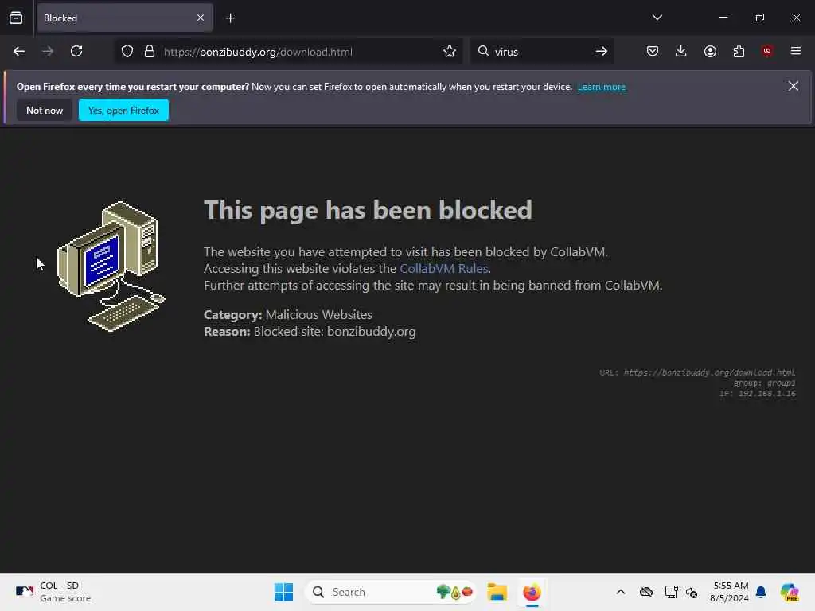Click the Firefox taskbar icon
Screen dimensions: 815x611
click(x=532, y=592)
